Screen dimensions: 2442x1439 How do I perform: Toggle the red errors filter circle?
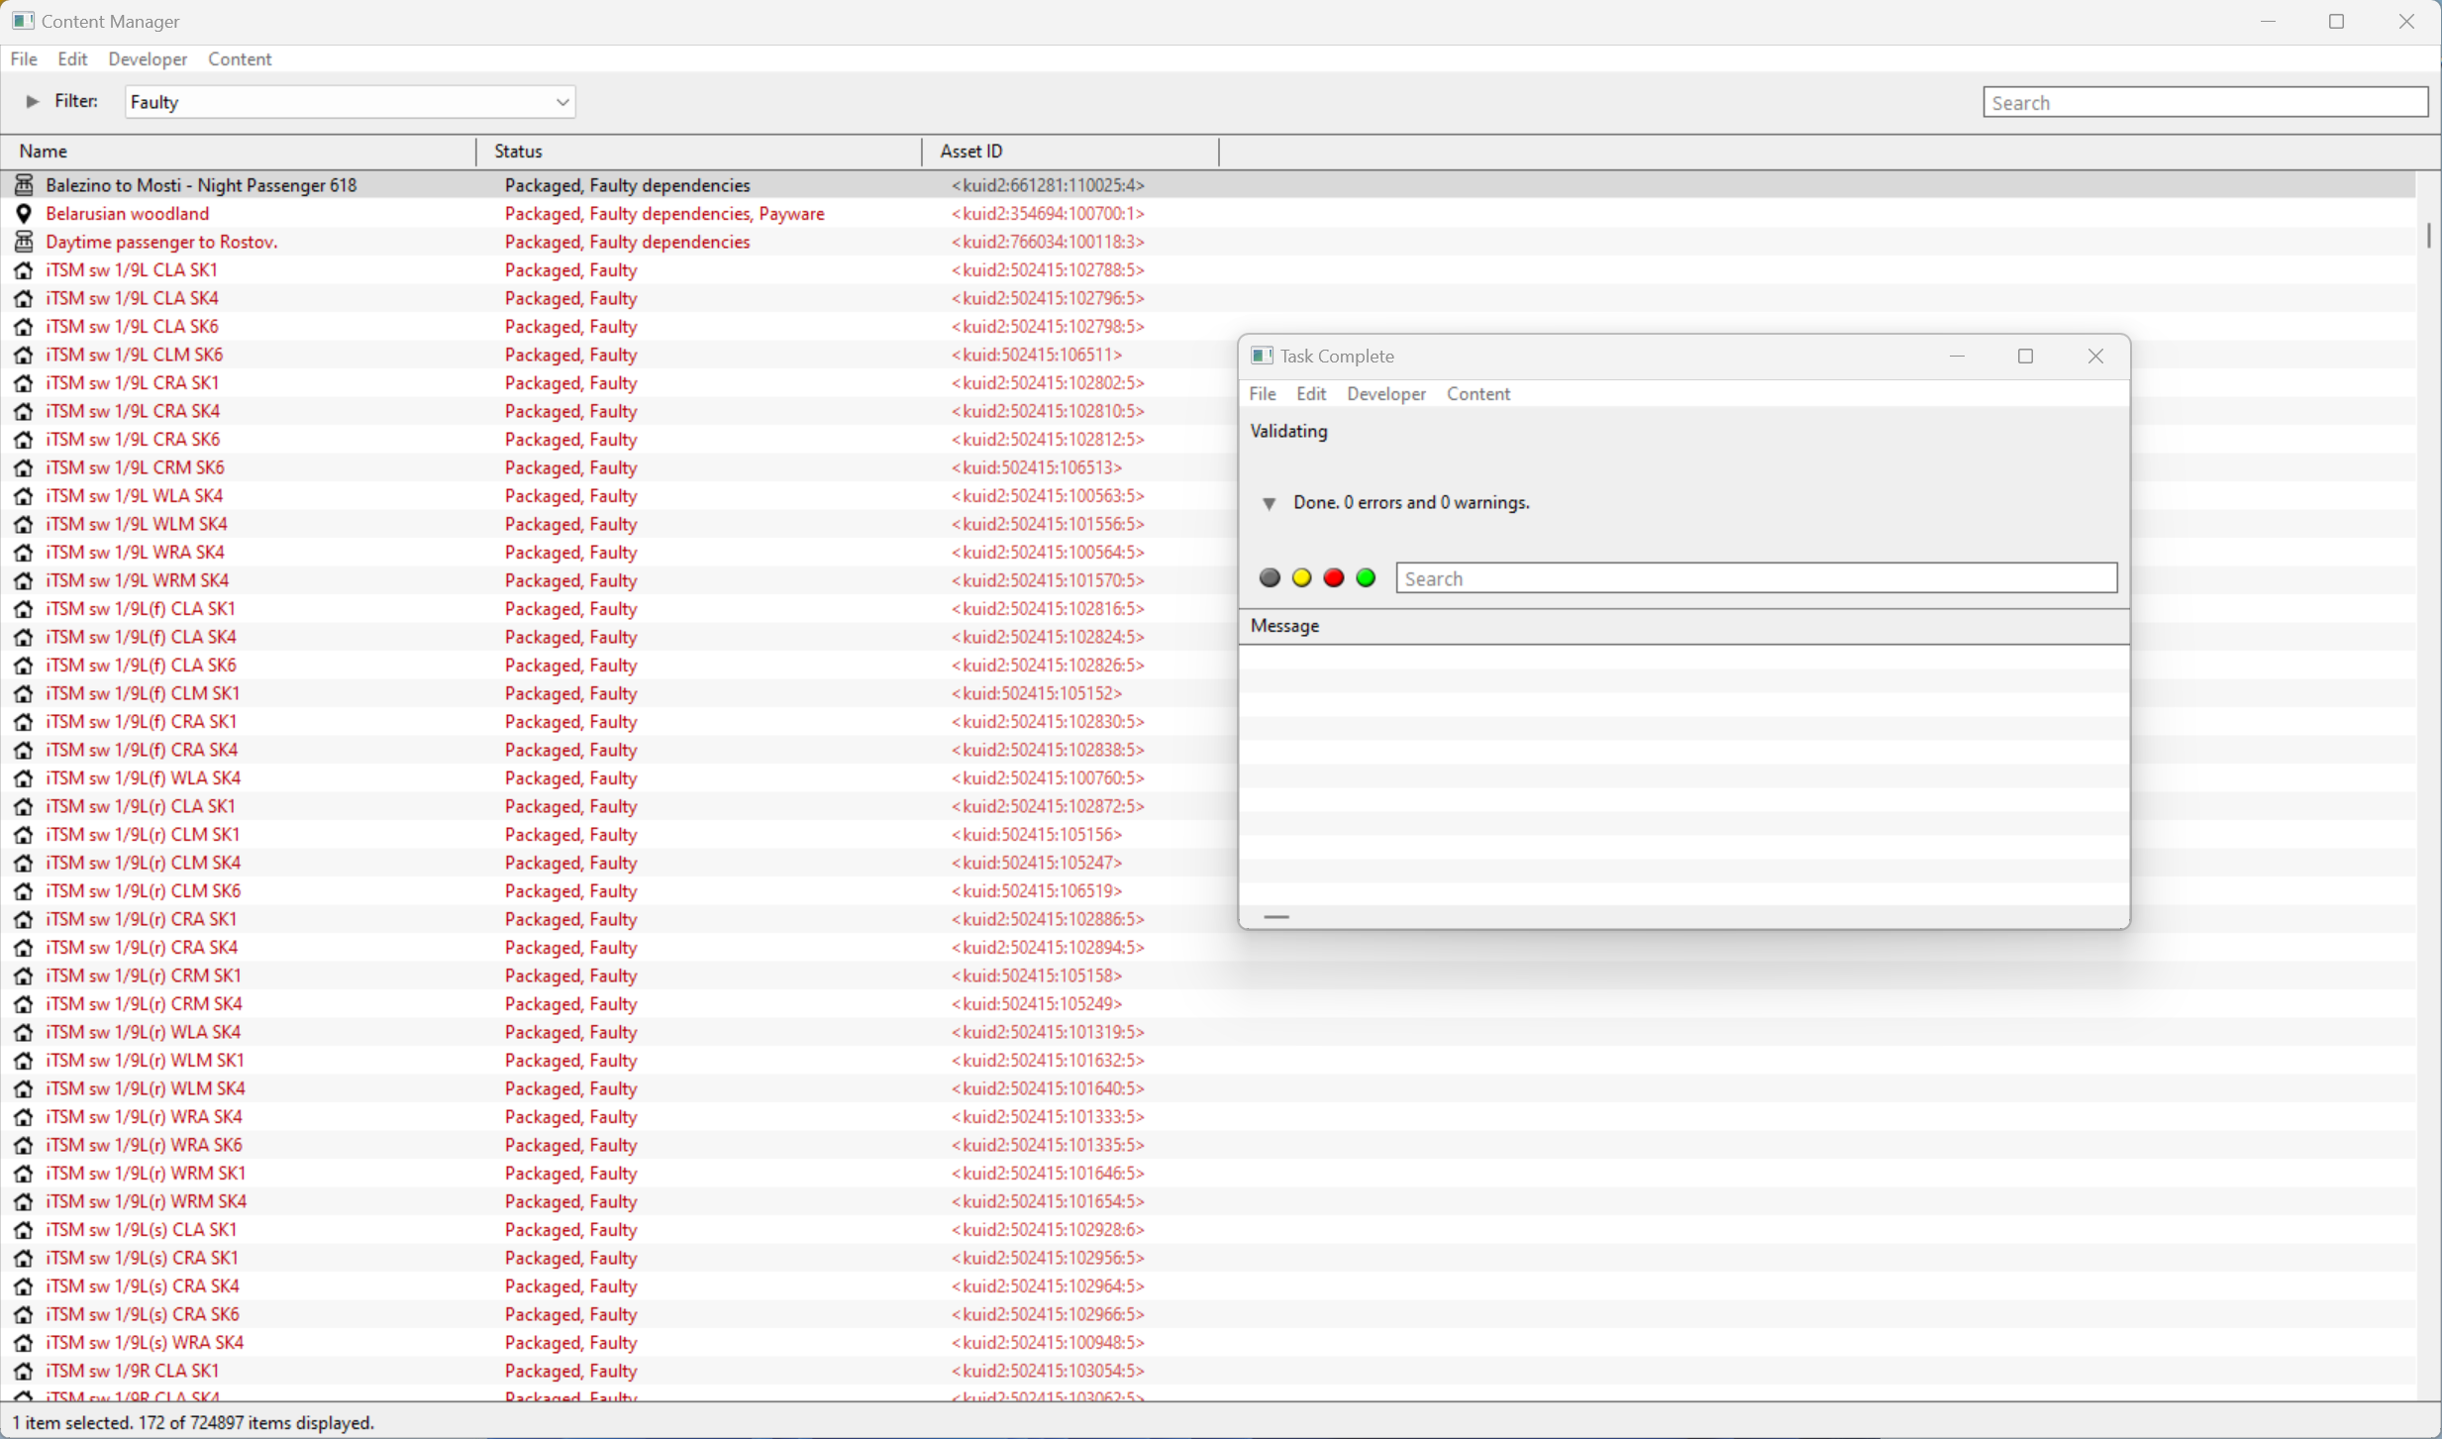tap(1333, 578)
